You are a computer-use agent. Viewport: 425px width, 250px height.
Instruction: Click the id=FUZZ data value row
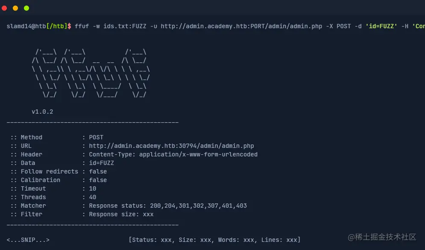pos(101,163)
